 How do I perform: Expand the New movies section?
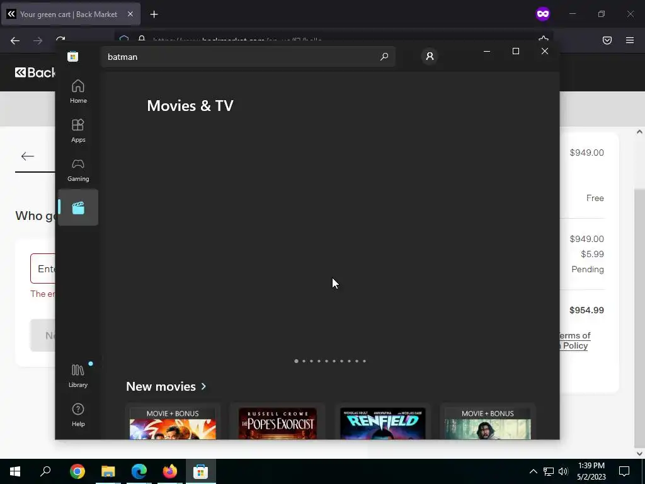(x=166, y=386)
